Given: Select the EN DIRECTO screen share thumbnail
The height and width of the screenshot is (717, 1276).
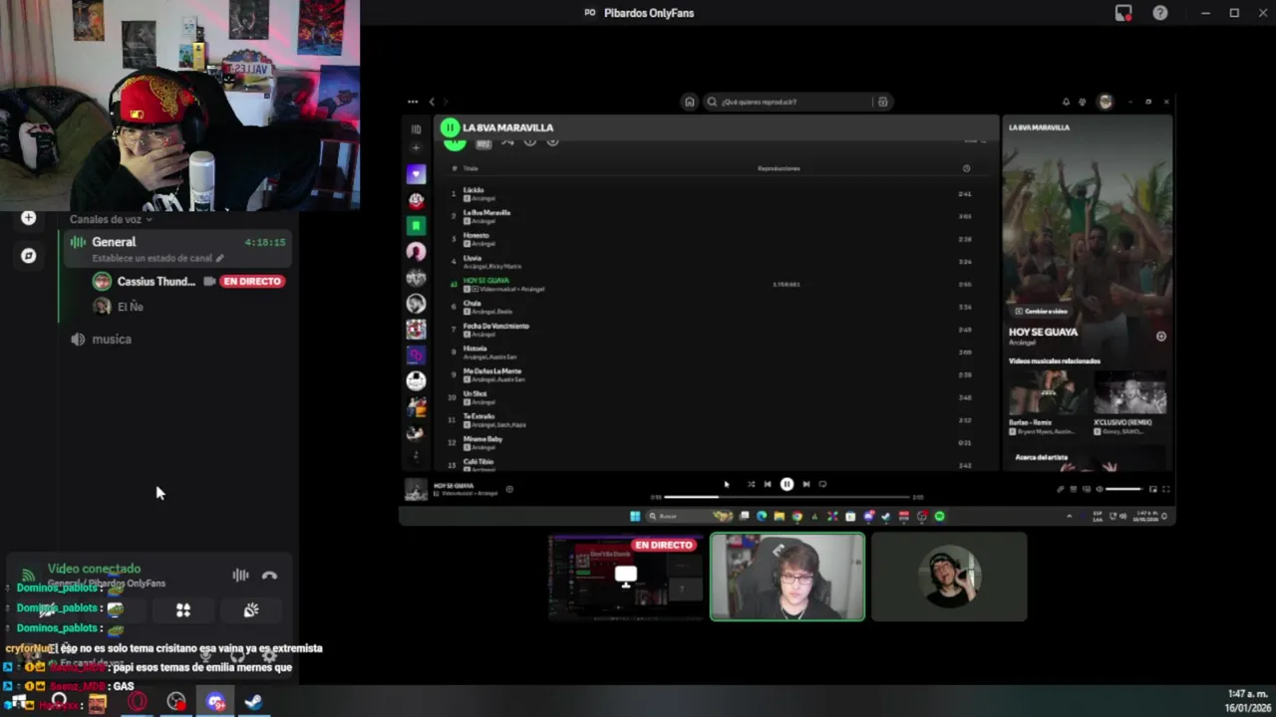Looking at the screenshot, I should click(625, 577).
